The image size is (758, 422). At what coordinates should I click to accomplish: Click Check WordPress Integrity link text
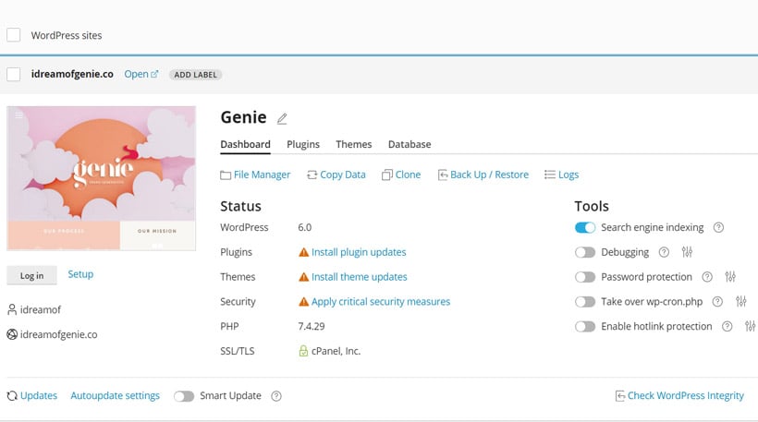(686, 395)
